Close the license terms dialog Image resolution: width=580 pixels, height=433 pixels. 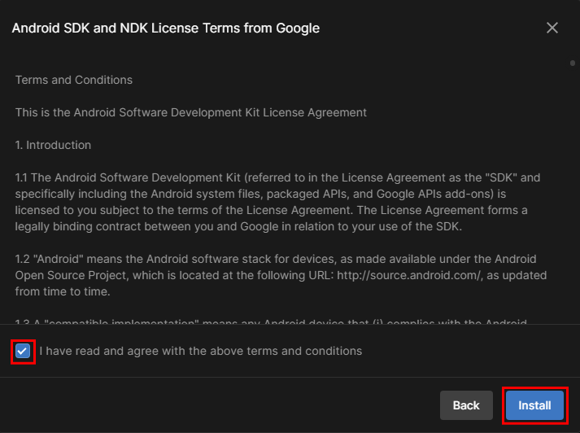552,28
